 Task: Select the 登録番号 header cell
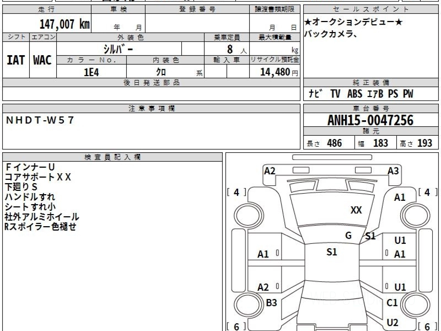(x=197, y=10)
